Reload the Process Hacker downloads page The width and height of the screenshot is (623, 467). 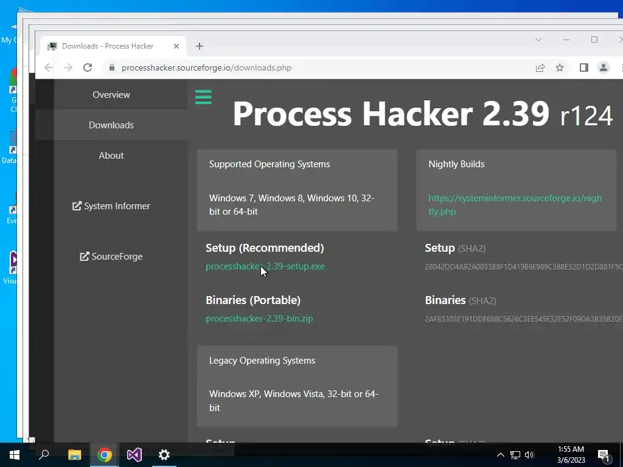88,67
